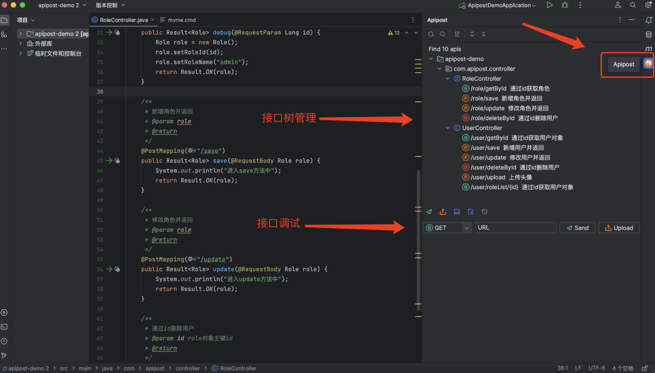Open request history clock icon
The height and width of the screenshot is (373, 655).
(x=485, y=212)
